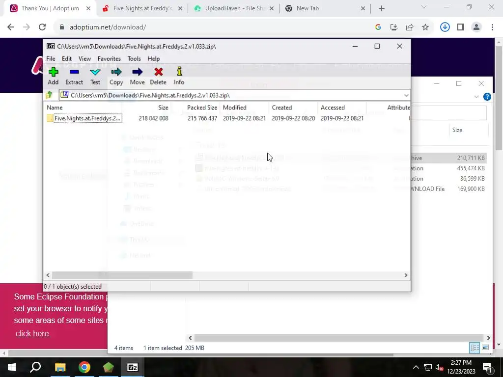This screenshot has height=377, width=503.
Task: Click the browser back arrow
Action: pyautogui.click(x=11, y=27)
